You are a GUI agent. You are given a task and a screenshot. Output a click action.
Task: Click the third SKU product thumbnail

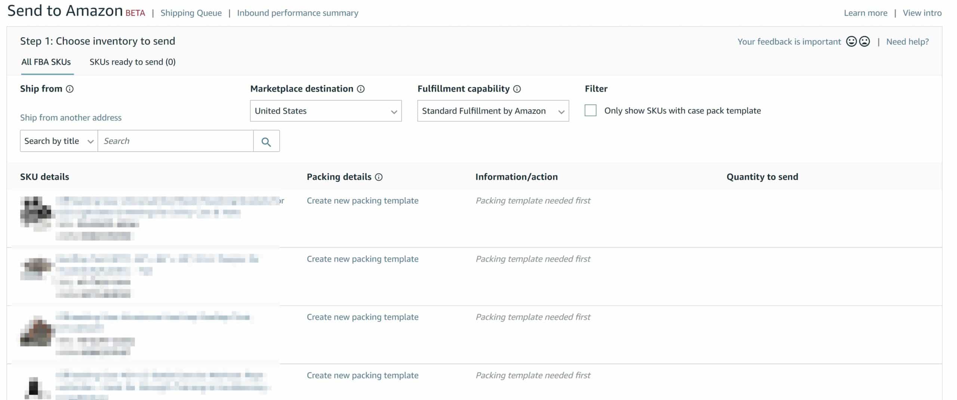click(x=37, y=331)
